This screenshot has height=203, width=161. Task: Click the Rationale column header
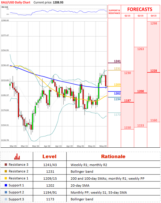point(113,156)
